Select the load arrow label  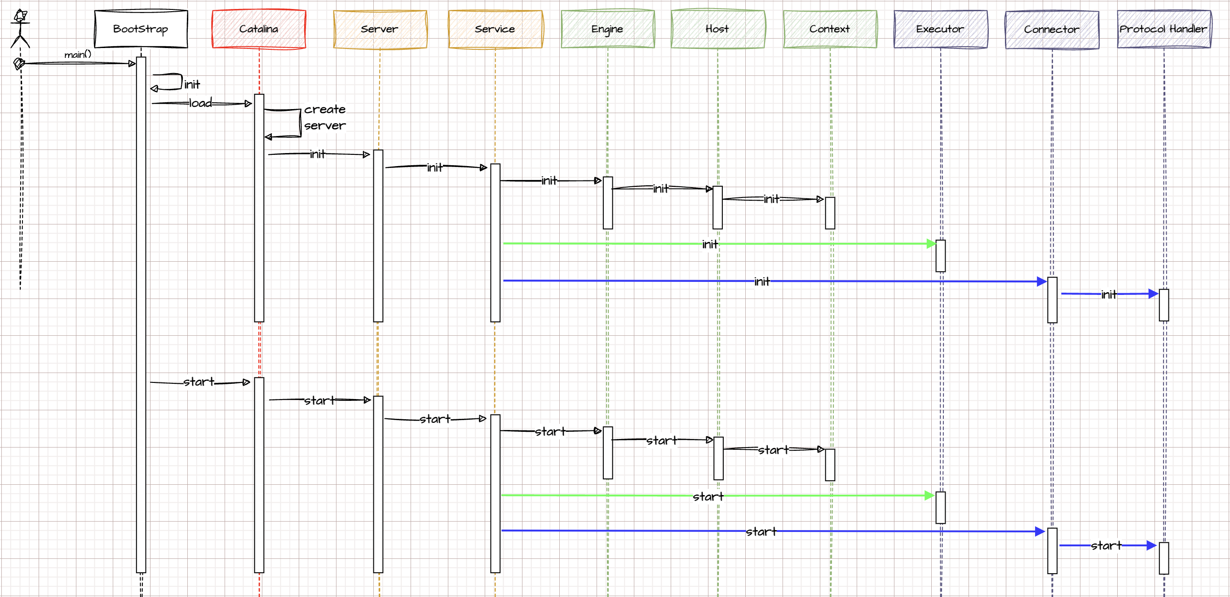point(200,103)
